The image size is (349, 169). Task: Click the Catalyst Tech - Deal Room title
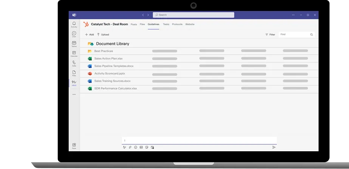tap(110, 24)
